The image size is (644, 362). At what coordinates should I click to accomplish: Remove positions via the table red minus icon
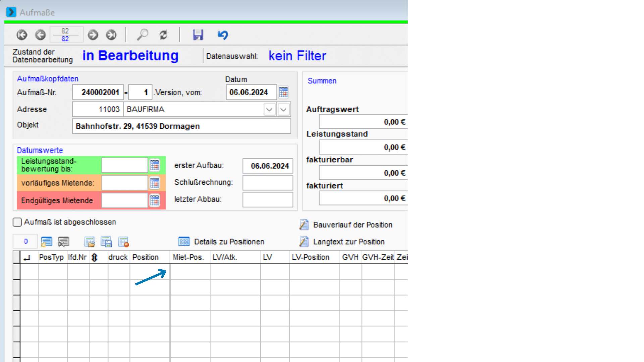[123, 242]
